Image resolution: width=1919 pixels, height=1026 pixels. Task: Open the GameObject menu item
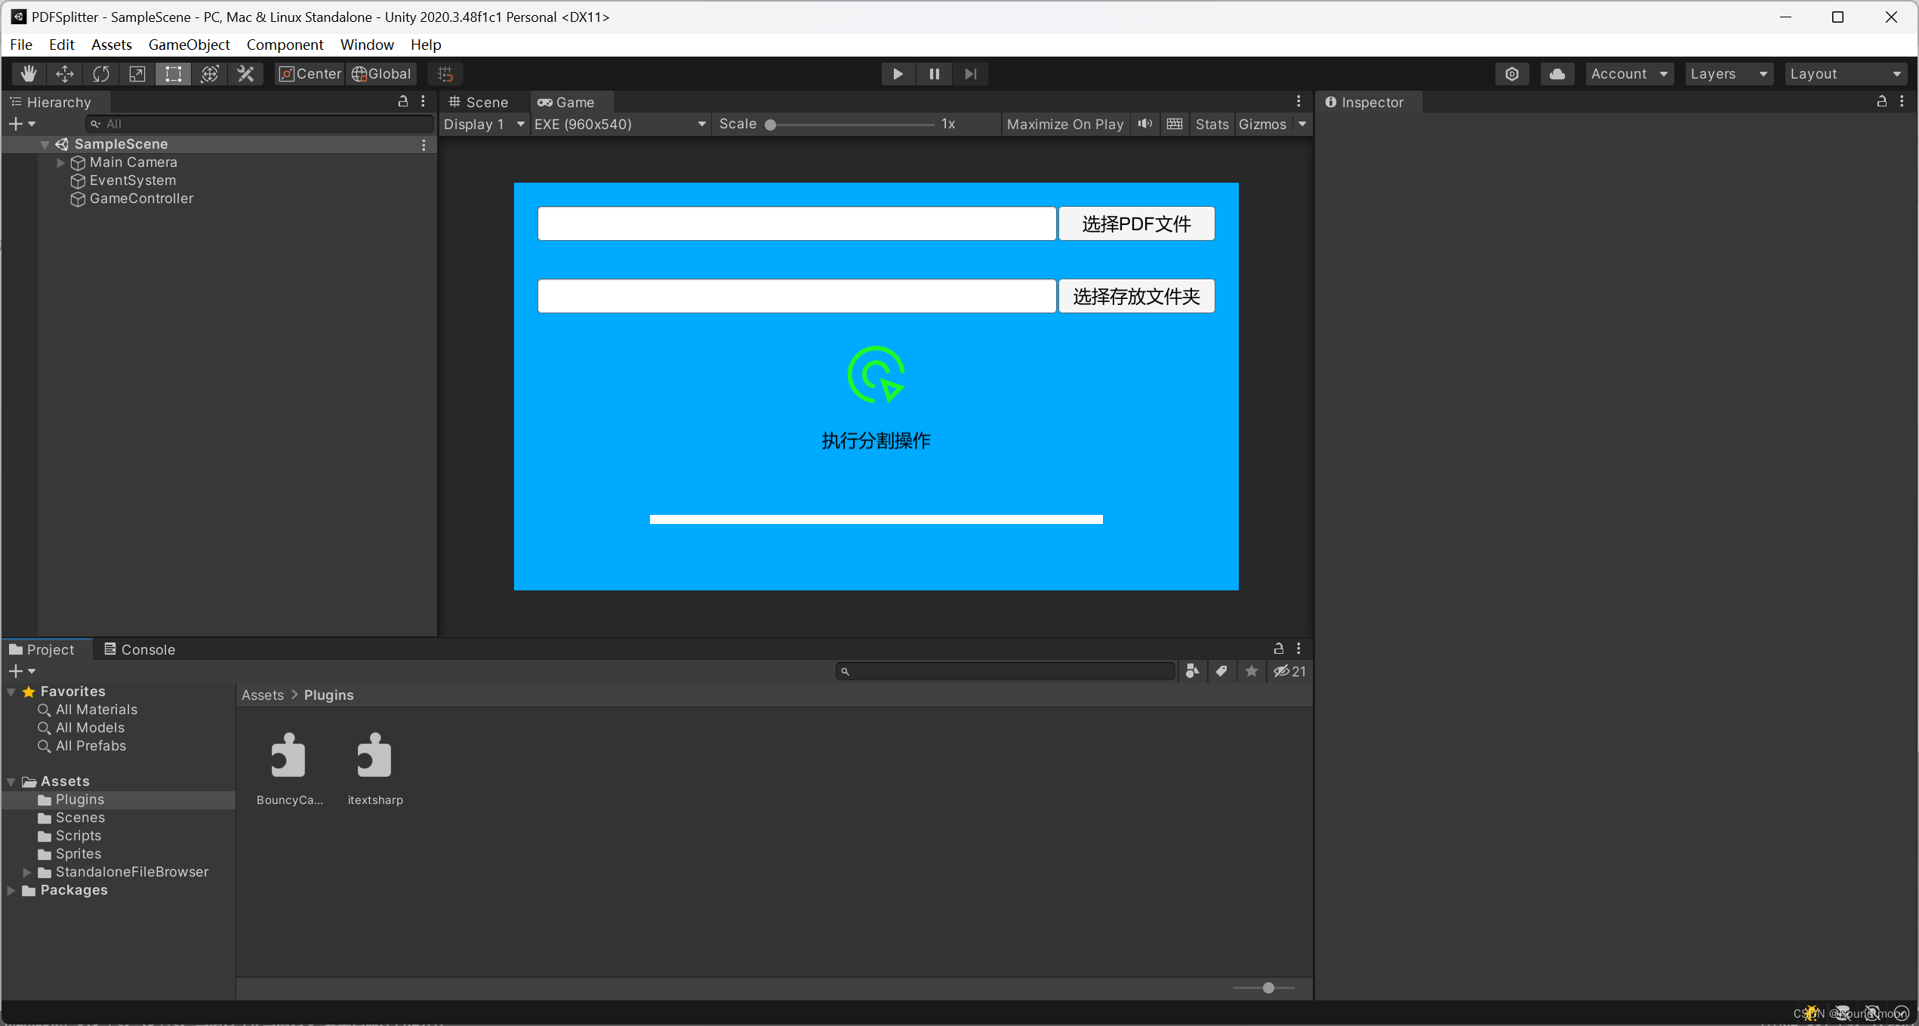[188, 45]
